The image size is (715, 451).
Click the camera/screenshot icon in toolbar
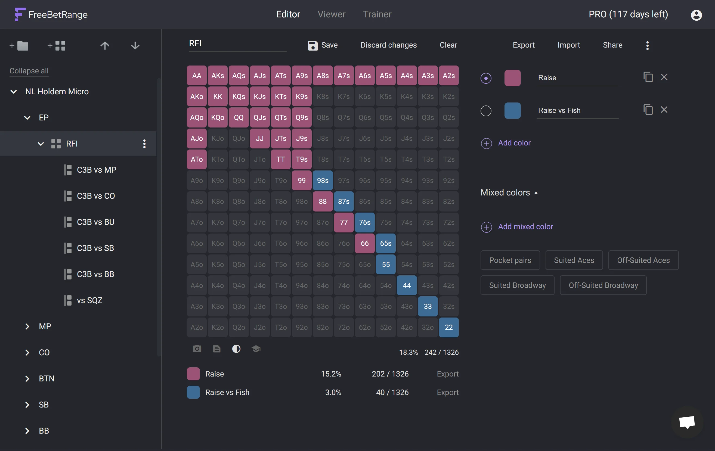pos(196,349)
